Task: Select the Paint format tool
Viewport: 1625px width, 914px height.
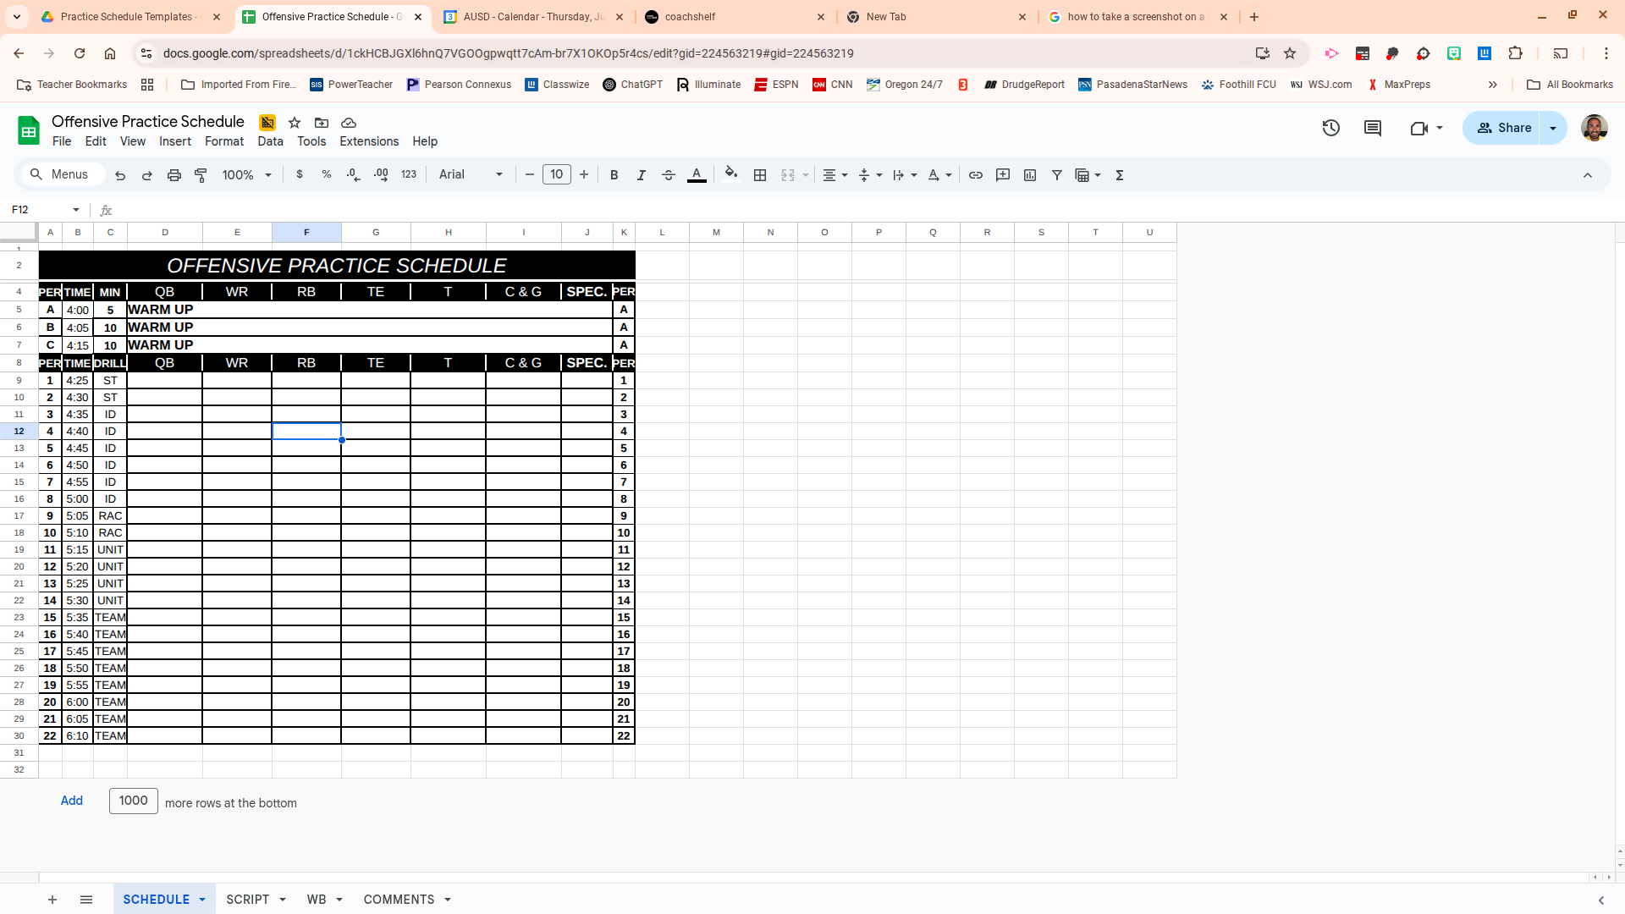Action: pyautogui.click(x=201, y=175)
